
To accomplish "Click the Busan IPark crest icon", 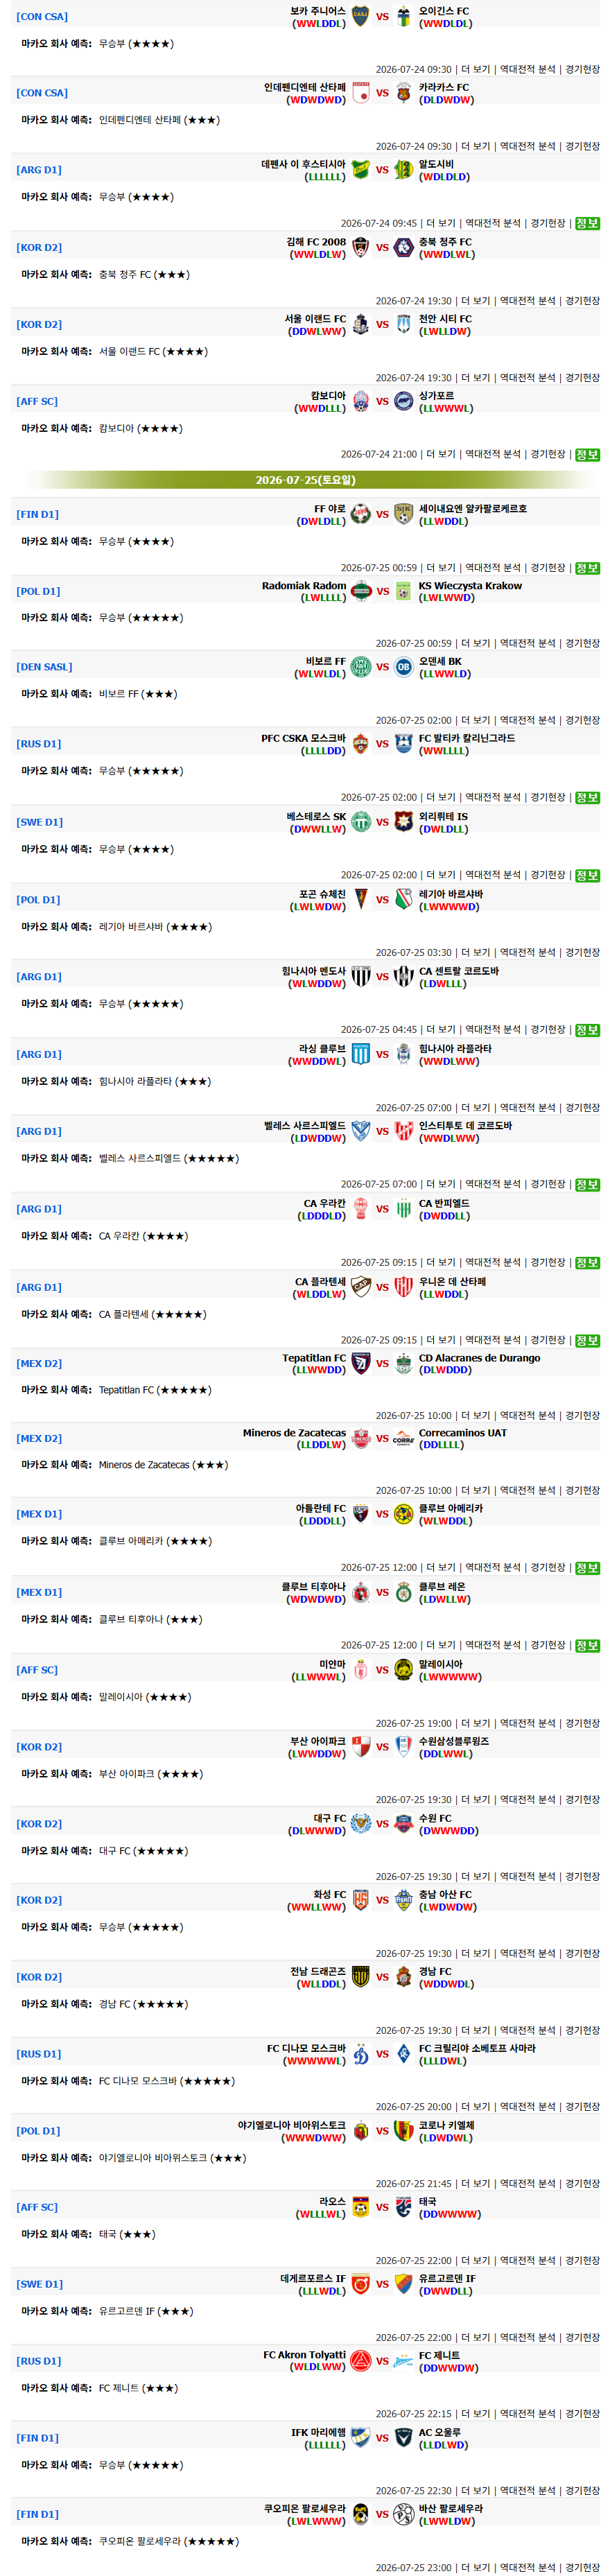I will pyautogui.click(x=360, y=1746).
